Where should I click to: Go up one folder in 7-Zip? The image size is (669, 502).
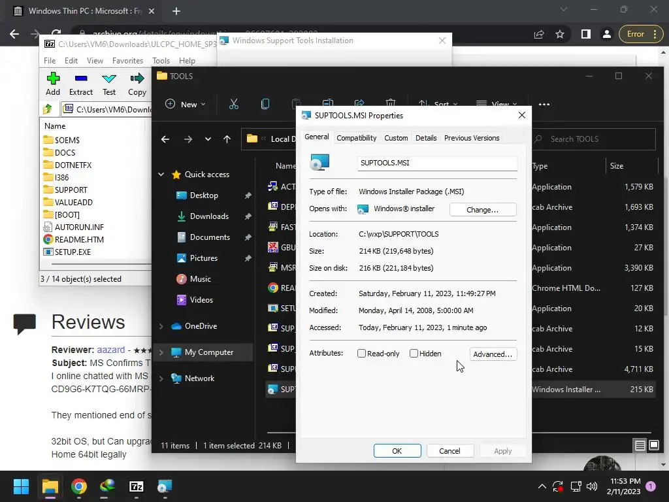point(47,109)
